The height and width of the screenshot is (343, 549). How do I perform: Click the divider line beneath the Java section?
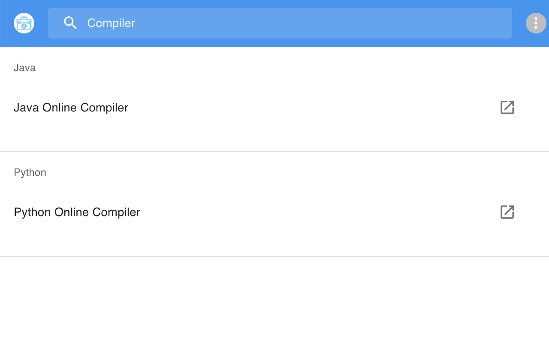click(274, 151)
